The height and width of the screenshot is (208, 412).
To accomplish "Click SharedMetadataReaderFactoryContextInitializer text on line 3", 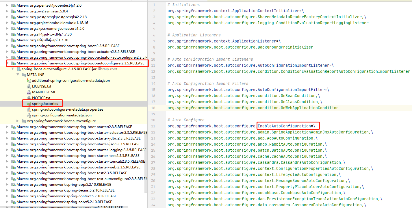I will pos(310,17).
